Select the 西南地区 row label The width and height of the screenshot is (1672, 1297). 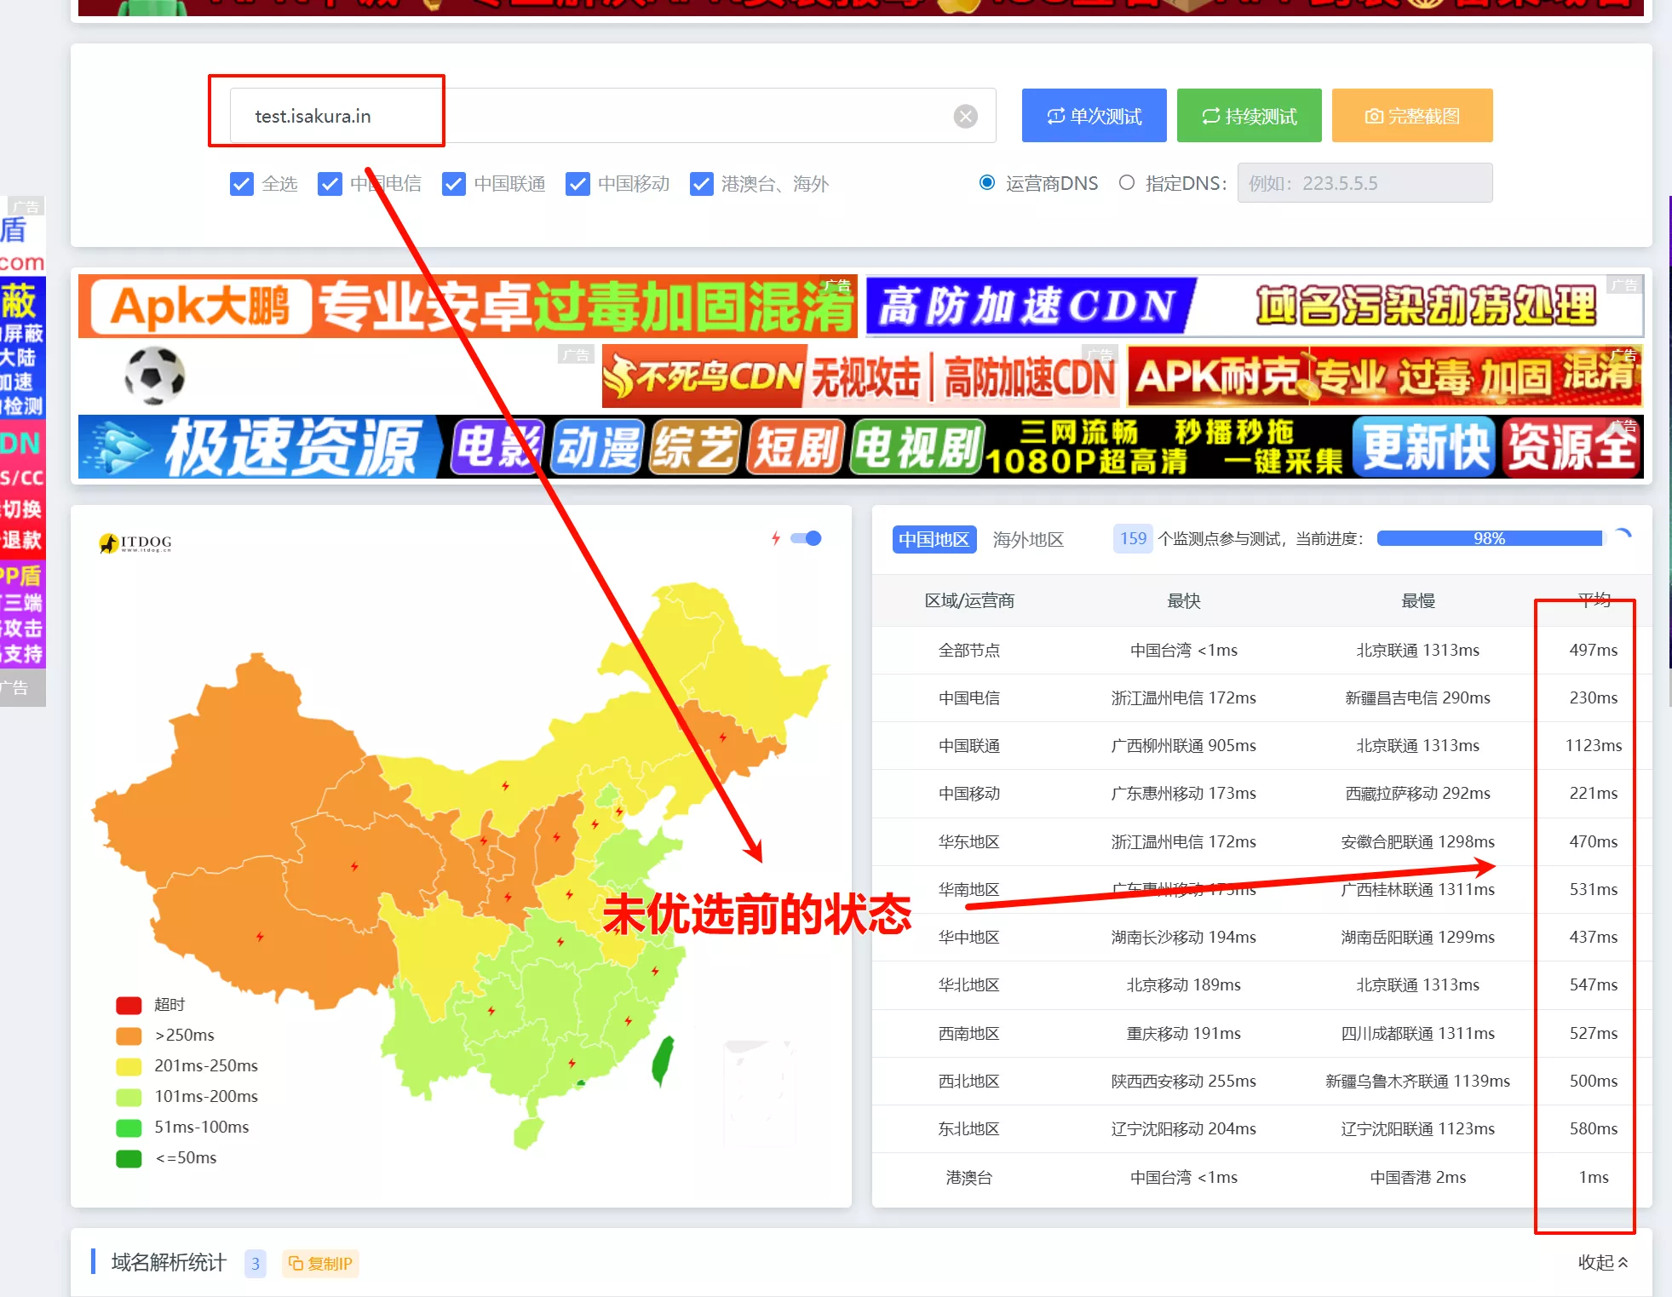969,1034
